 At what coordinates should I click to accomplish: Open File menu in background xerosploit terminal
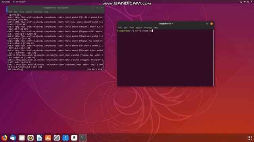[x=10, y=12]
